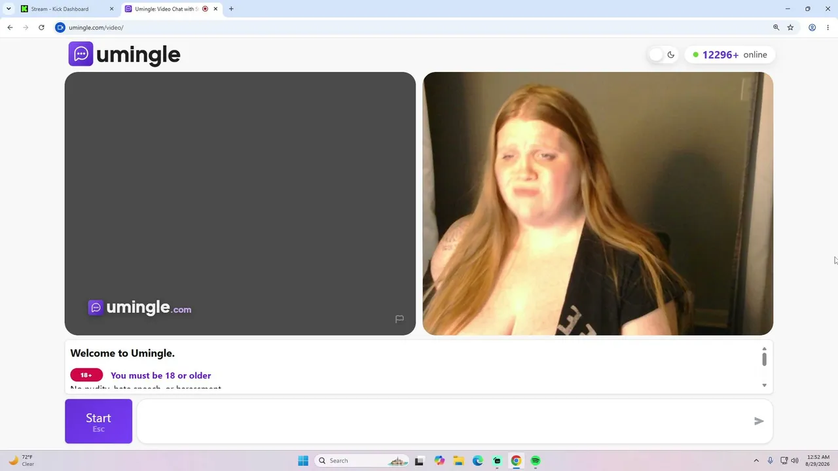Open the tab search dropdown
The height and width of the screenshot is (471, 838).
9,9
